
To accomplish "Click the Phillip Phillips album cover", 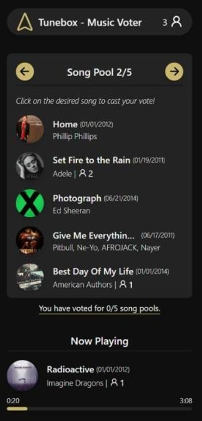I will pyautogui.click(x=30, y=129).
